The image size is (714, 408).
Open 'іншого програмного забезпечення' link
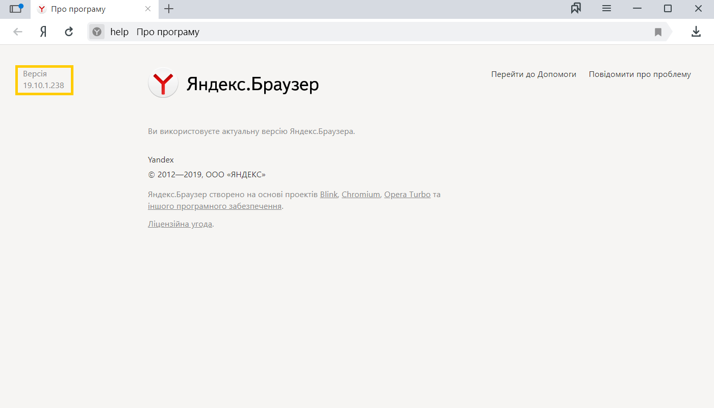215,206
